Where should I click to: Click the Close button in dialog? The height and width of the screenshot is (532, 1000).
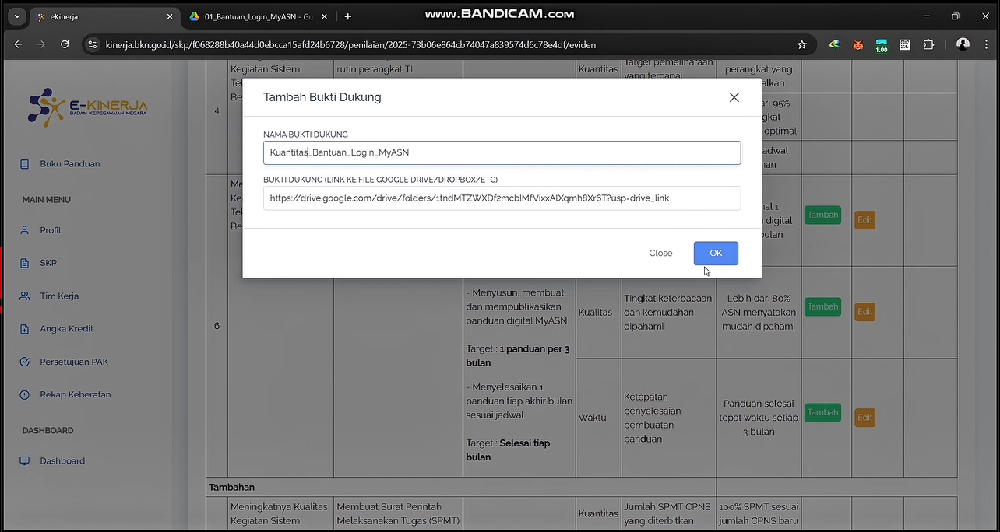[x=660, y=254]
